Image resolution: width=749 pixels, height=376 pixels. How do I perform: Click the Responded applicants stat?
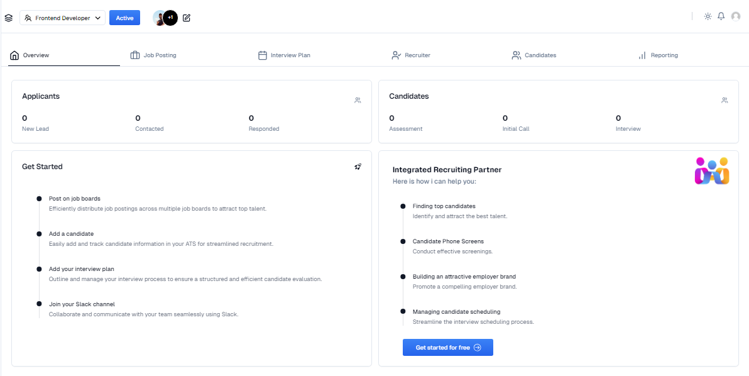(264, 123)
